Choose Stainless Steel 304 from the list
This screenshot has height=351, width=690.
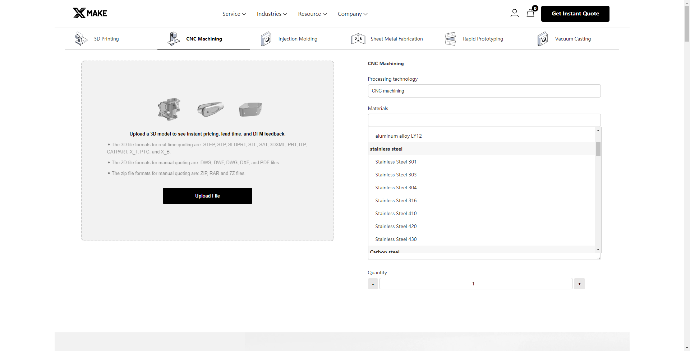point(396,188)
